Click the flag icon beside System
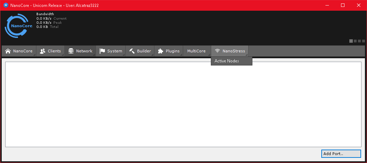The image size is (367, 163). tap(102, 51)
